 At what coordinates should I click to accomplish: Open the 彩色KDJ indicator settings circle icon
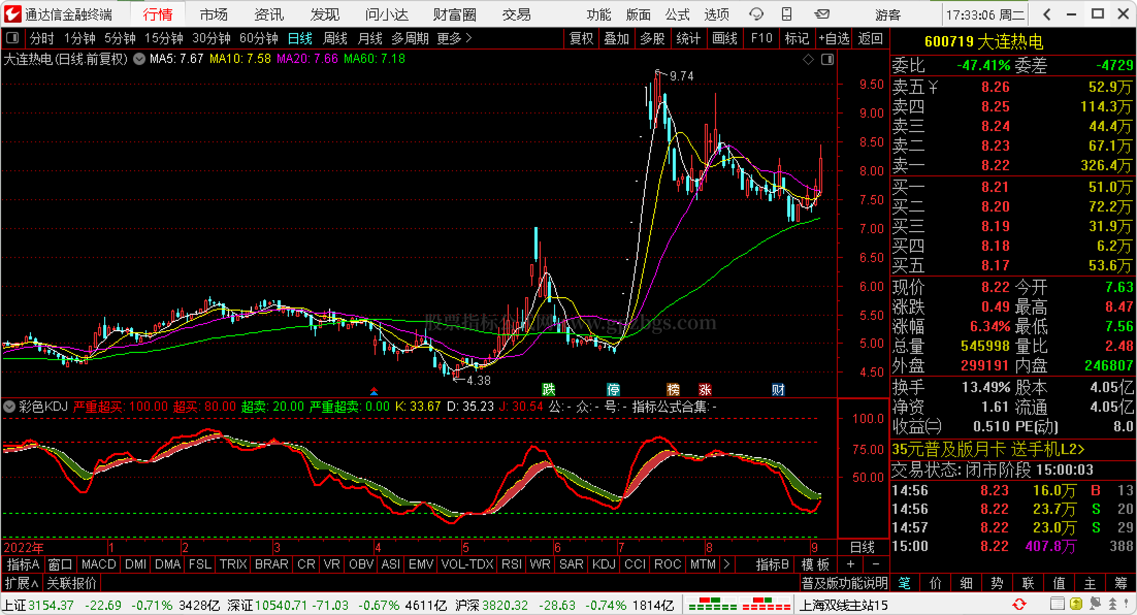pyautogui.click(x=9, y=407)
